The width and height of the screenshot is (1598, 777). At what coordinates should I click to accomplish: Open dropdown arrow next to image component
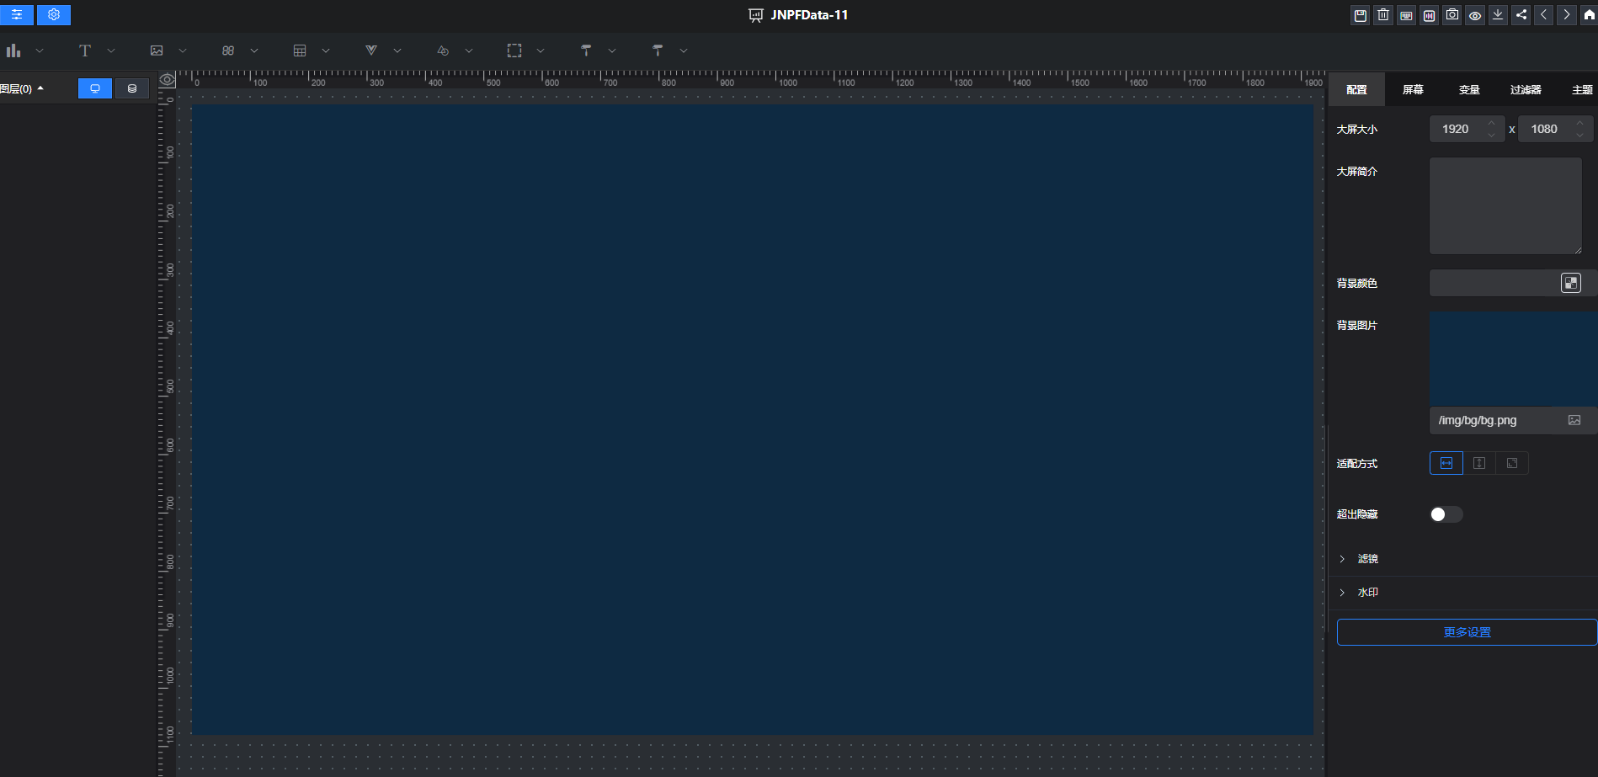(183, 51)
